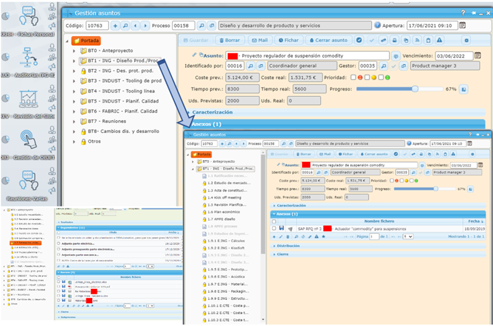Open the Vencimiento calendar picker in the upper window
The image size is (493, 326).
point(477,56)
